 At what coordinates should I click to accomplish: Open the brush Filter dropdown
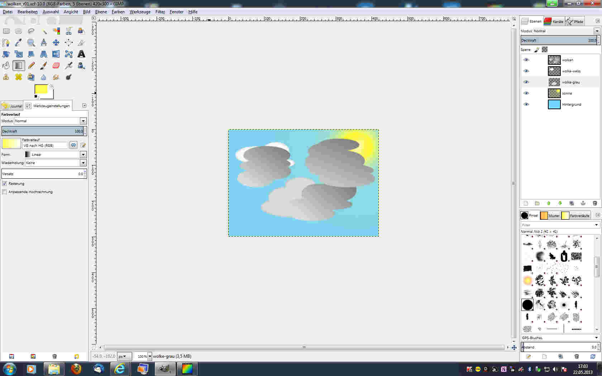click(597, 225)
